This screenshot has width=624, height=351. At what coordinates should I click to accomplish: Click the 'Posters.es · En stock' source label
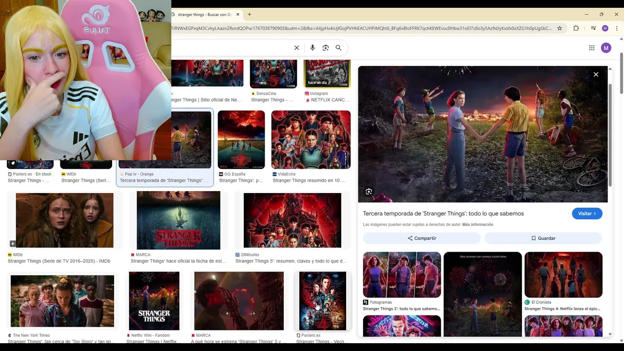[x=30, y=174]
